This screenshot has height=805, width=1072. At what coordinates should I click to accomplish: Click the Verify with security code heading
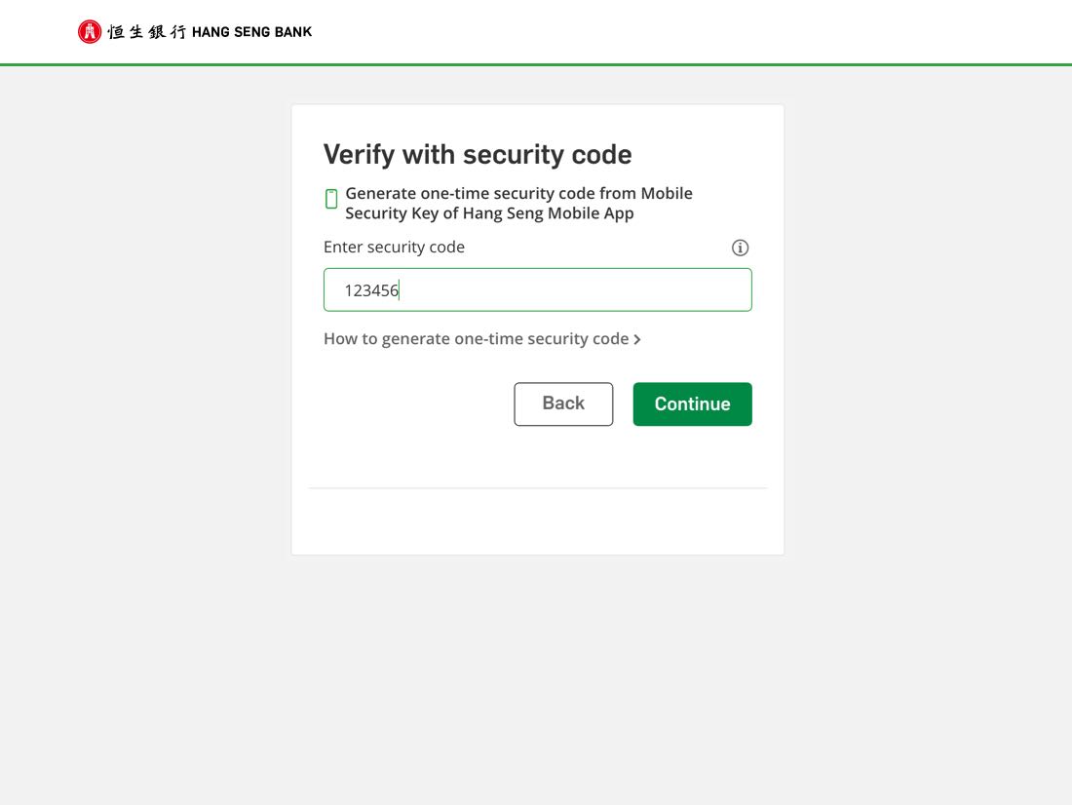[x=478, y=155]
